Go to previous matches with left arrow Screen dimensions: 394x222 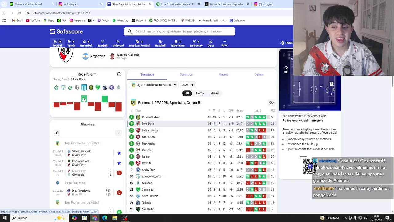[57, 133]
